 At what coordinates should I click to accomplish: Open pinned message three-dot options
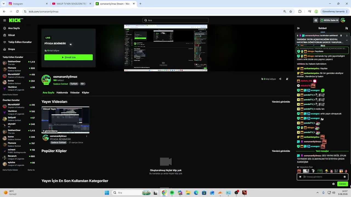[x=347, y=36]
